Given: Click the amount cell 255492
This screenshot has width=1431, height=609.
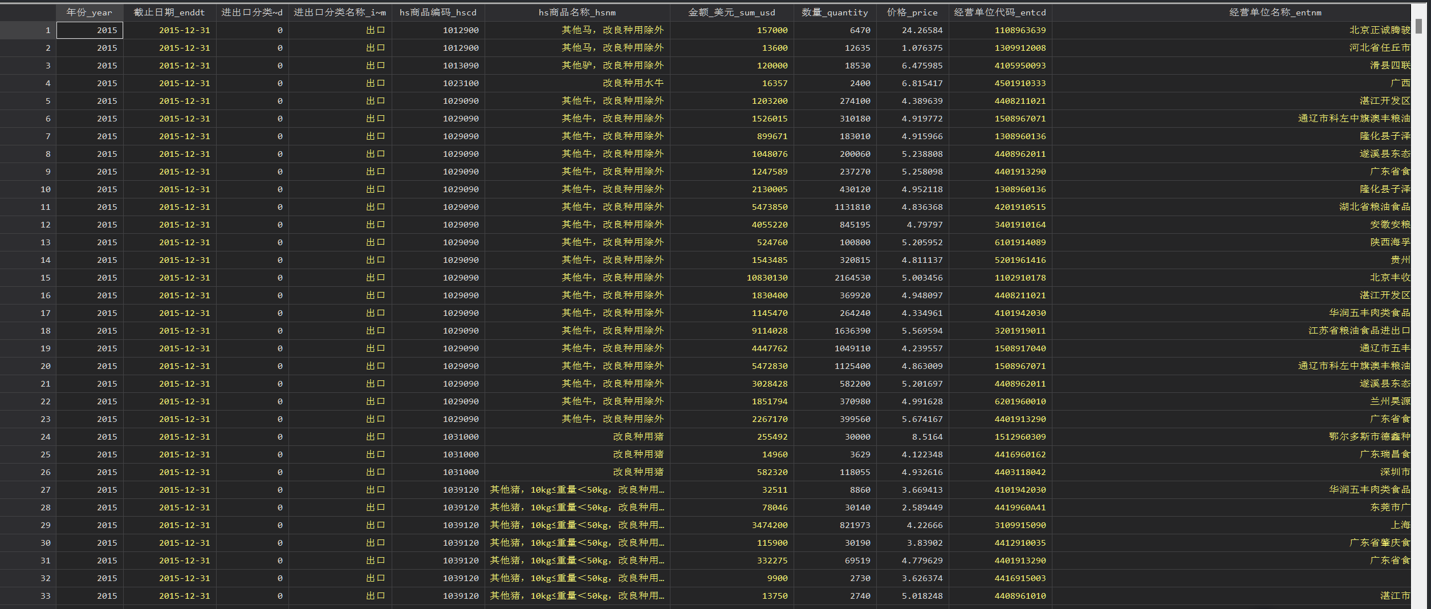Looking at the screenshot, I should coord(731,437).
